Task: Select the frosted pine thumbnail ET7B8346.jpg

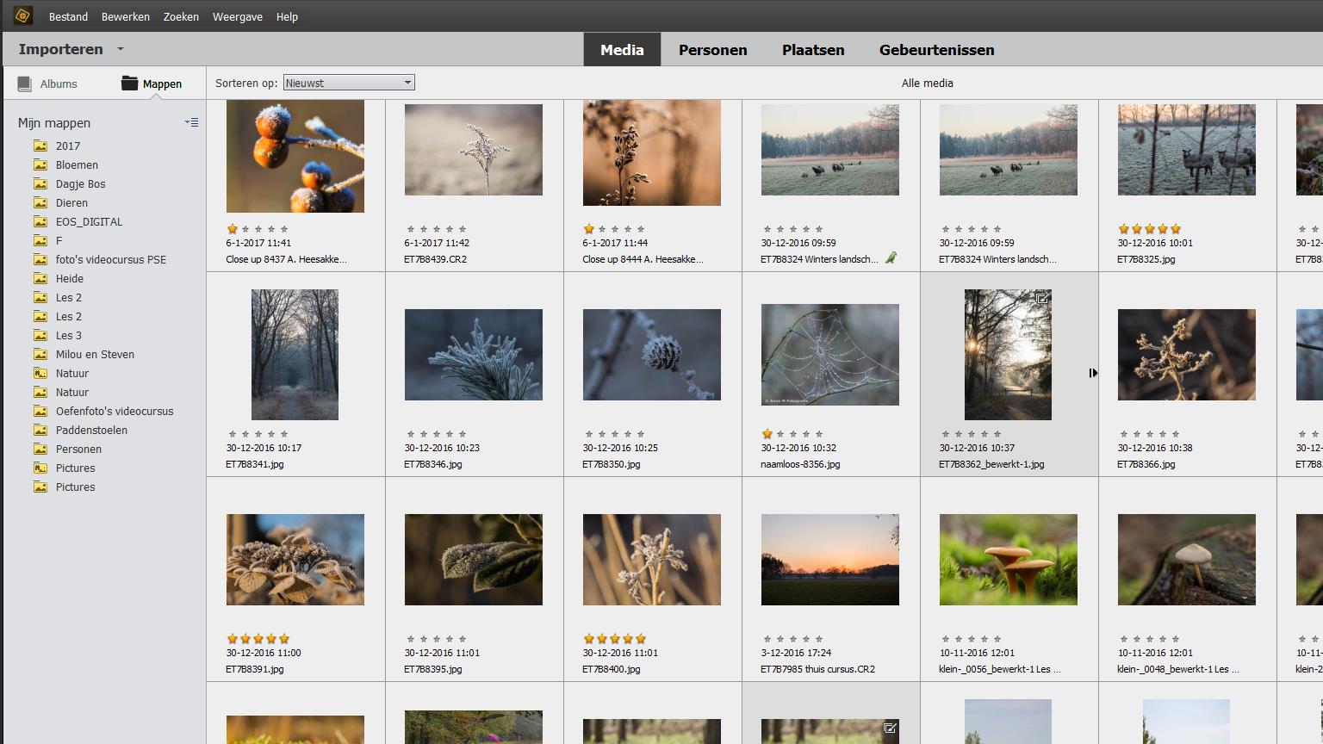Action: (473, 355)
